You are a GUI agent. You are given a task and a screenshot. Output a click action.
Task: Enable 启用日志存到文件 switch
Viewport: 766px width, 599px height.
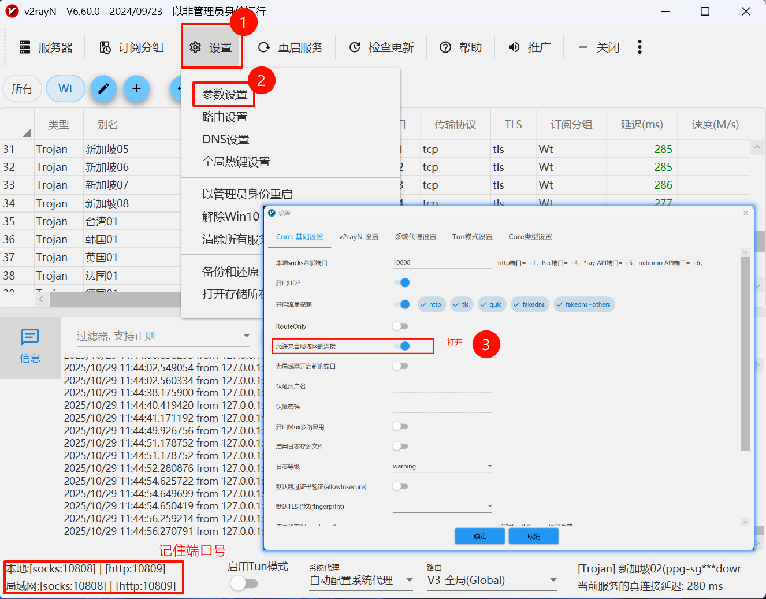pyautogui.click(x=400, y=446)
